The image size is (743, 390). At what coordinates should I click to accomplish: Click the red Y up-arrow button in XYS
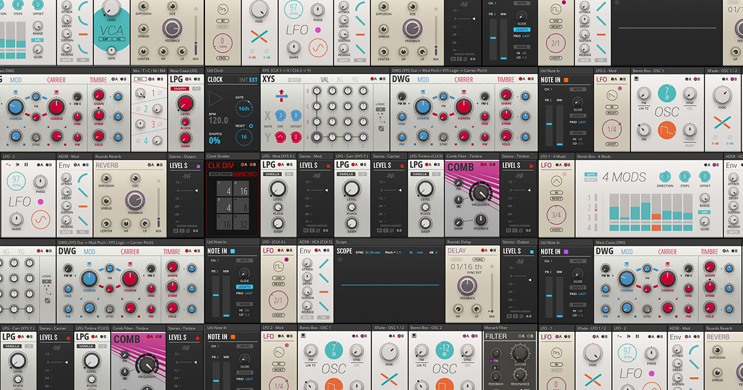tap(280, 137)
